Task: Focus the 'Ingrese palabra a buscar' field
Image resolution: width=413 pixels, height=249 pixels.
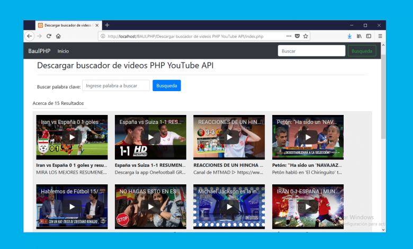Action: click(x=116, y=86)
